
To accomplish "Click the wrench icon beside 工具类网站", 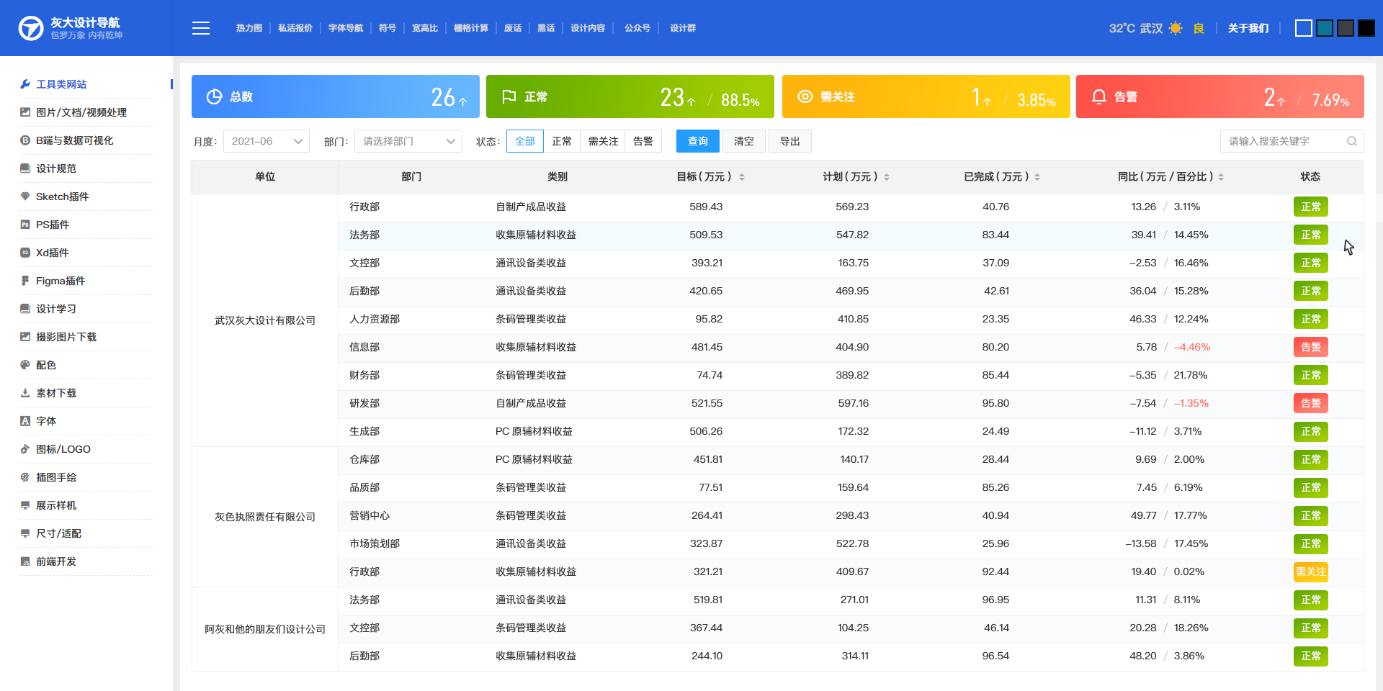I will (x=25, y=84).
